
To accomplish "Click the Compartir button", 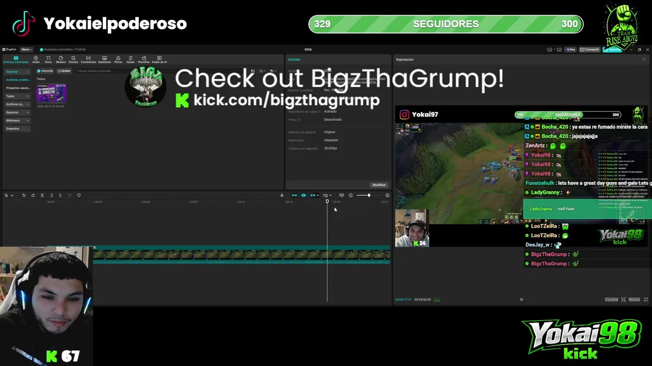I will 589,49.
